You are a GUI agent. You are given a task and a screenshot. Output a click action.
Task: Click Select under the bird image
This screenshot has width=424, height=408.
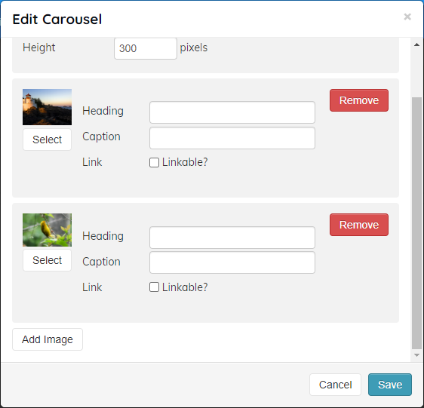point(47,260)
